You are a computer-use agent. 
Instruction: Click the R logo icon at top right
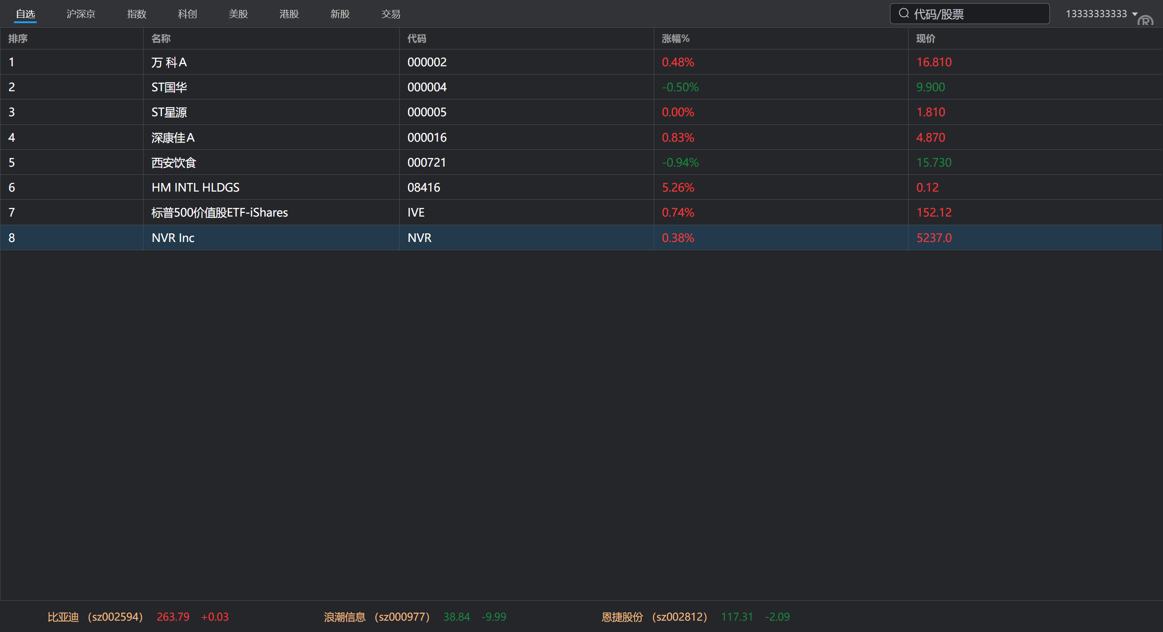coord(1145,20)
